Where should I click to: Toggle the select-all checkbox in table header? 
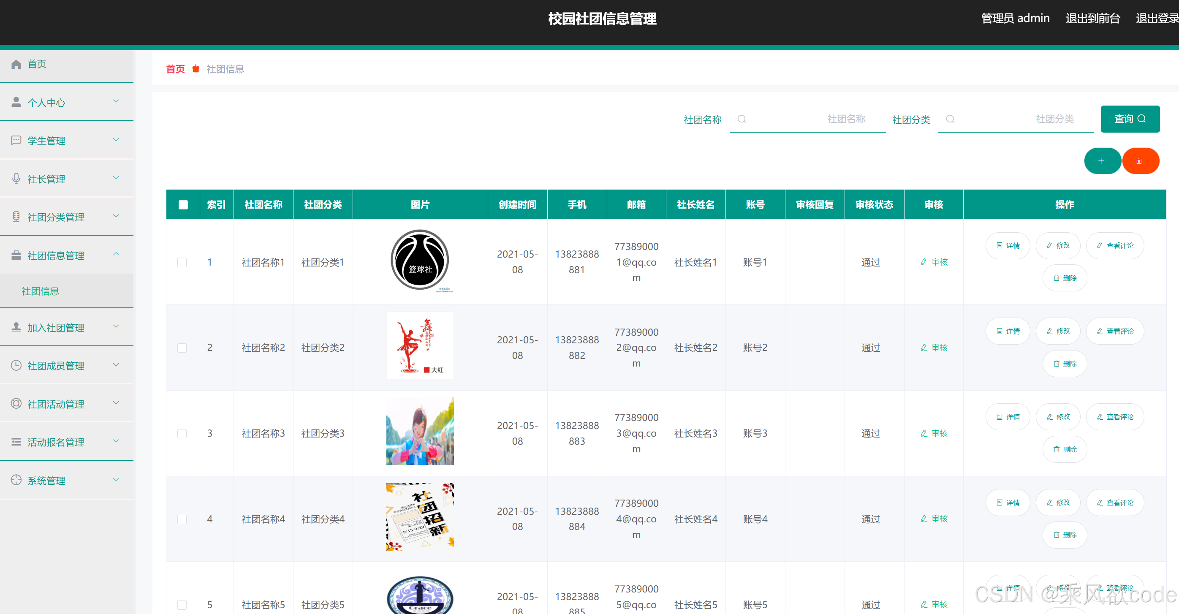[x=182, y=204]
